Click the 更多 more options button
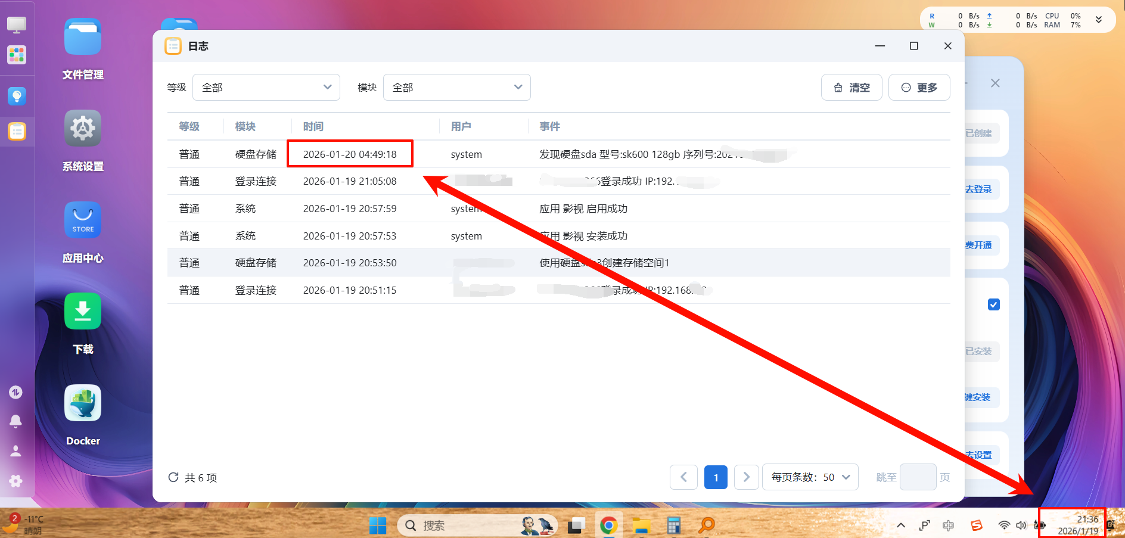The height and width of the screenshot is (538, 1125). coord(919,88)
